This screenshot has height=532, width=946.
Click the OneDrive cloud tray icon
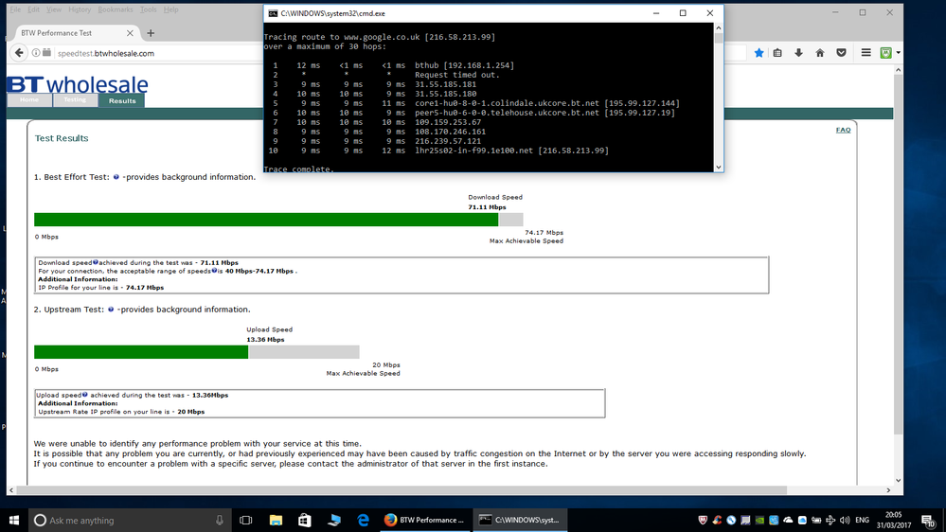788,520
